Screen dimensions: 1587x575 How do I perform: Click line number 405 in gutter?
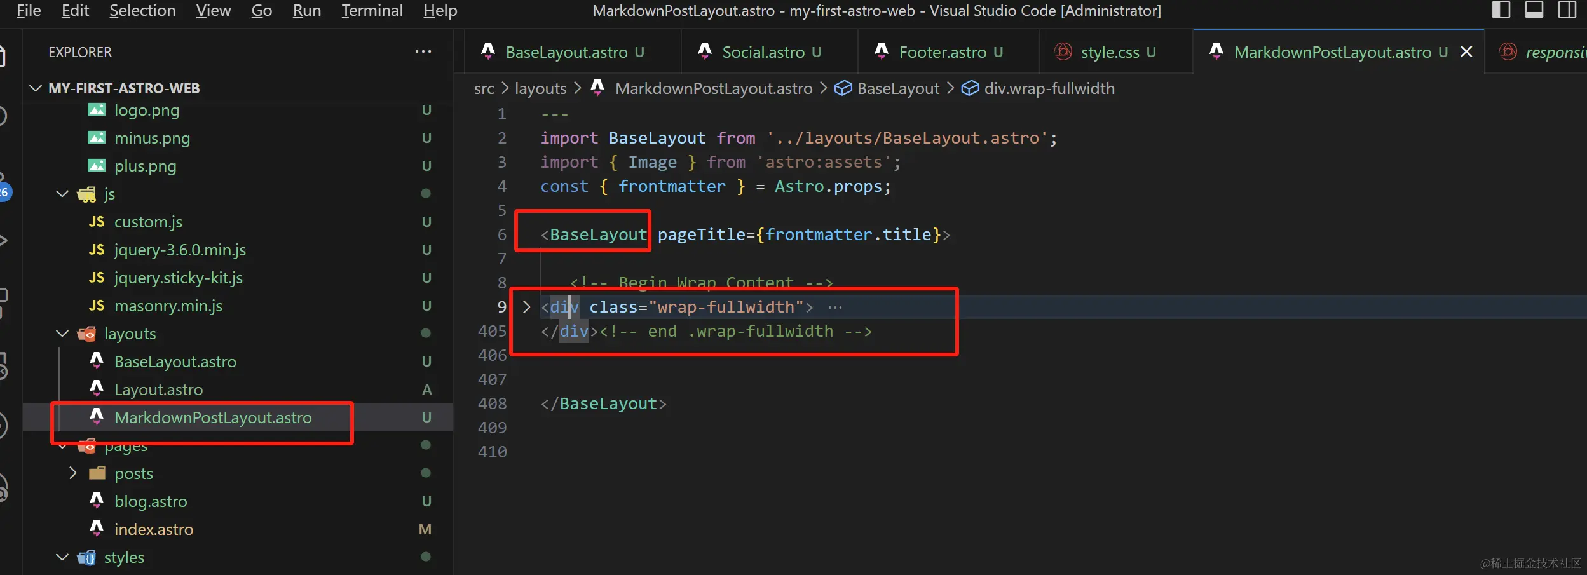coord(492,331)
